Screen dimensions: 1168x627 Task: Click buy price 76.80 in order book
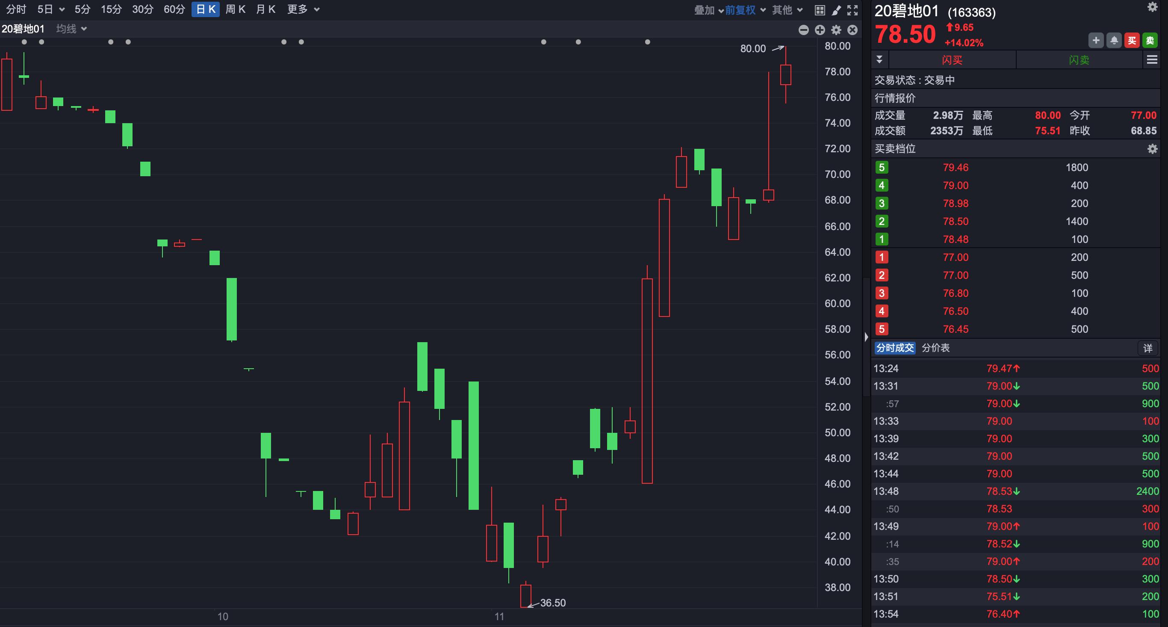pyautogui.click(x=956, y=293)
